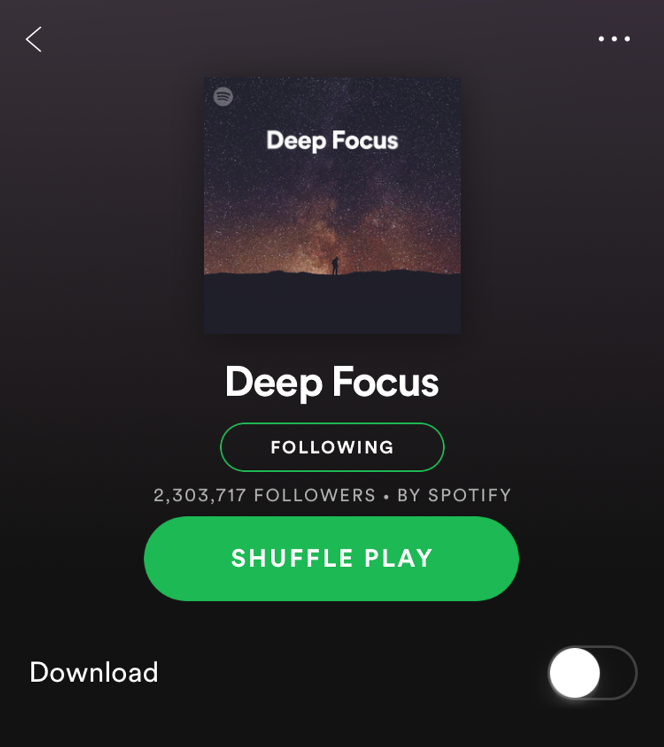Tap the silhouetted person on the playlist cover
The height and width of the screenshot is (747, 664).
[x=335, y=265]
